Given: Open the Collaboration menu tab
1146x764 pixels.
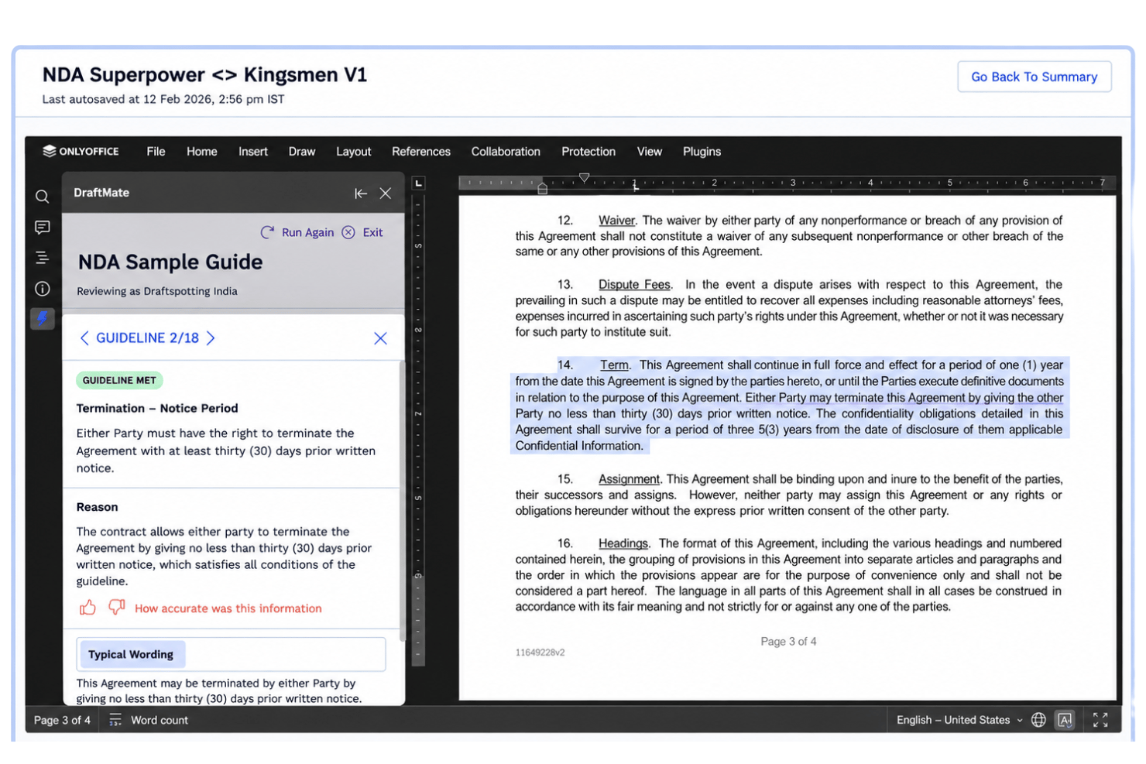Looking at the screenshot, I should (506, 152).
